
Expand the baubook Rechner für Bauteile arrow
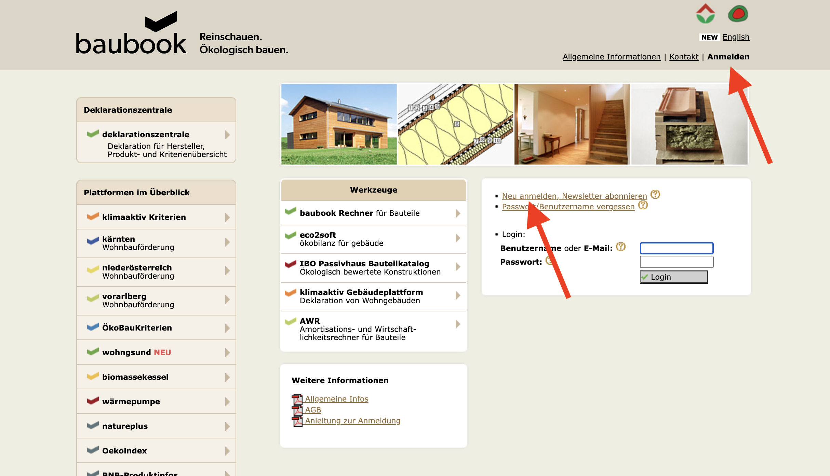tap(458, 213)
